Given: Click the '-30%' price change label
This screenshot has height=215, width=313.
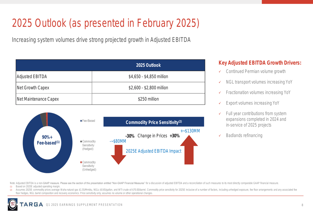Looking at the screenshot, I should 130,136.
